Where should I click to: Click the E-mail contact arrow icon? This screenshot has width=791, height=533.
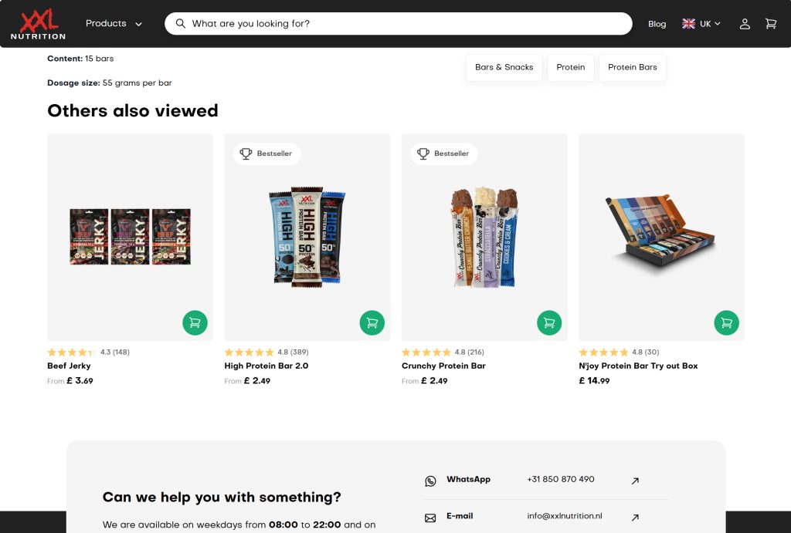pyautogui.click(x=635, y=517)
